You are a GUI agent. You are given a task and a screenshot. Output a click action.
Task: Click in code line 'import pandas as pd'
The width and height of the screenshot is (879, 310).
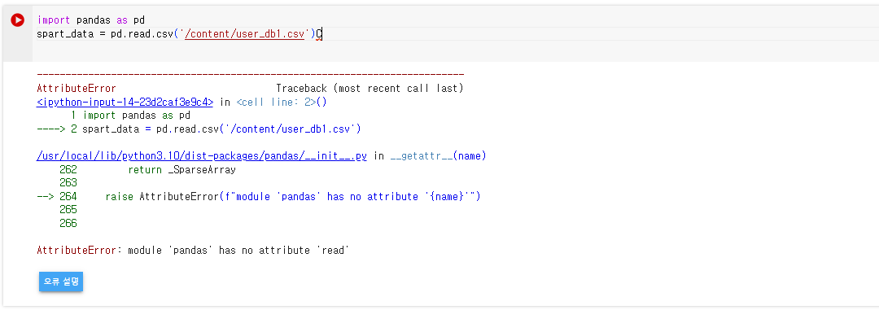click(91, 20)
